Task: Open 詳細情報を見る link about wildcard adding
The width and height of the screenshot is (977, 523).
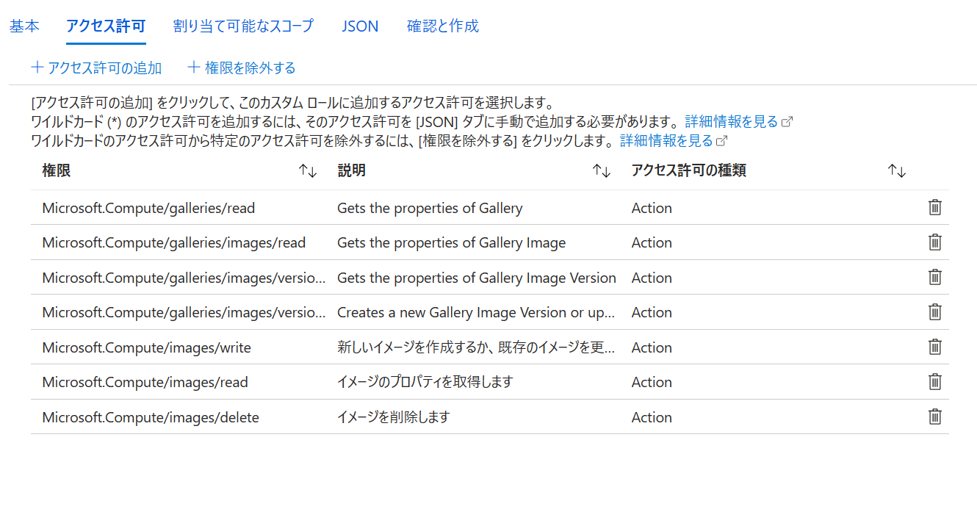Action: pos(739,121)
